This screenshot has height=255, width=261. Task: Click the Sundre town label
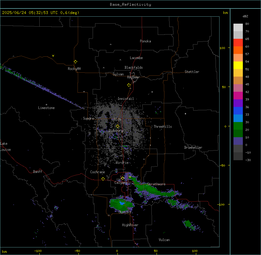tap(88, 118)
